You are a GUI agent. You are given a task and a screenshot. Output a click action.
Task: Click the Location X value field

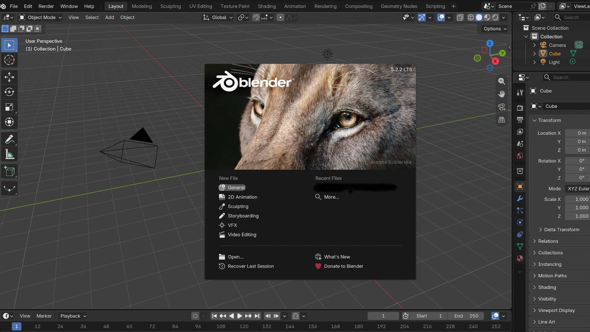tap(577, 133)
